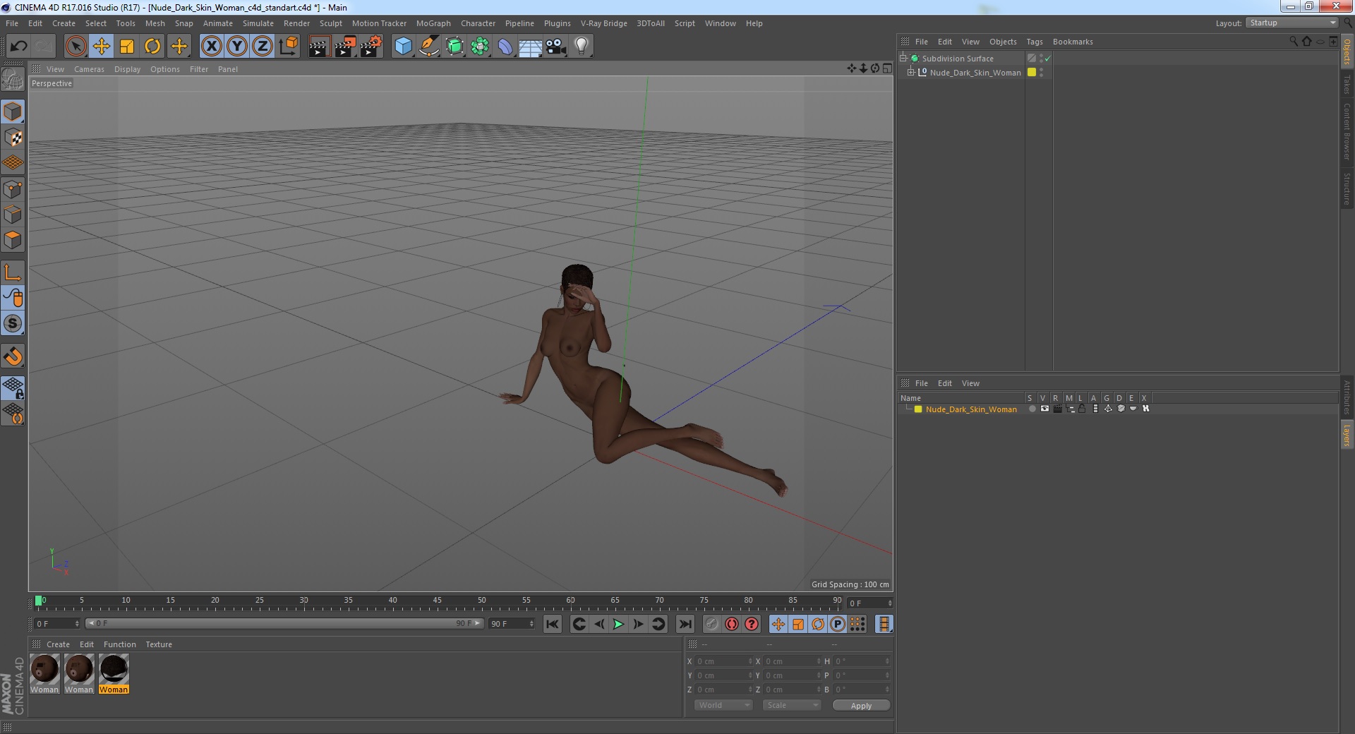Switch to Points mode
Screen dimensions: 1355x734
click(13, 189)
